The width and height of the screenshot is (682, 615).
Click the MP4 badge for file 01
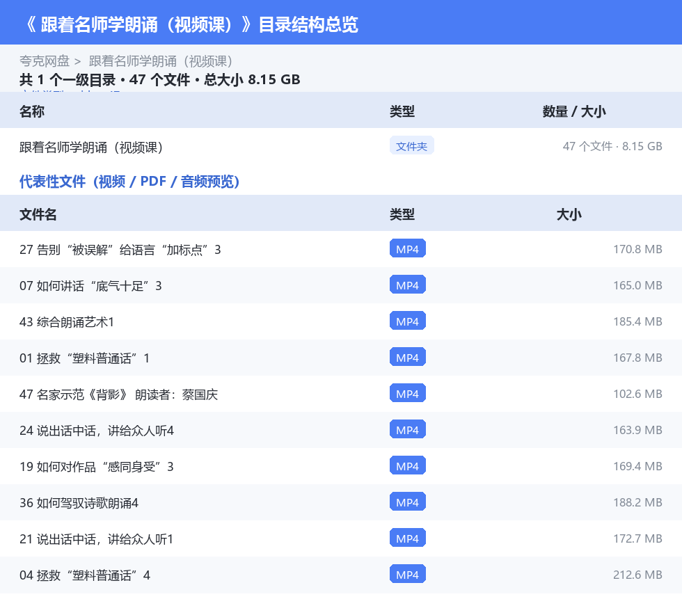pos(408,357)
